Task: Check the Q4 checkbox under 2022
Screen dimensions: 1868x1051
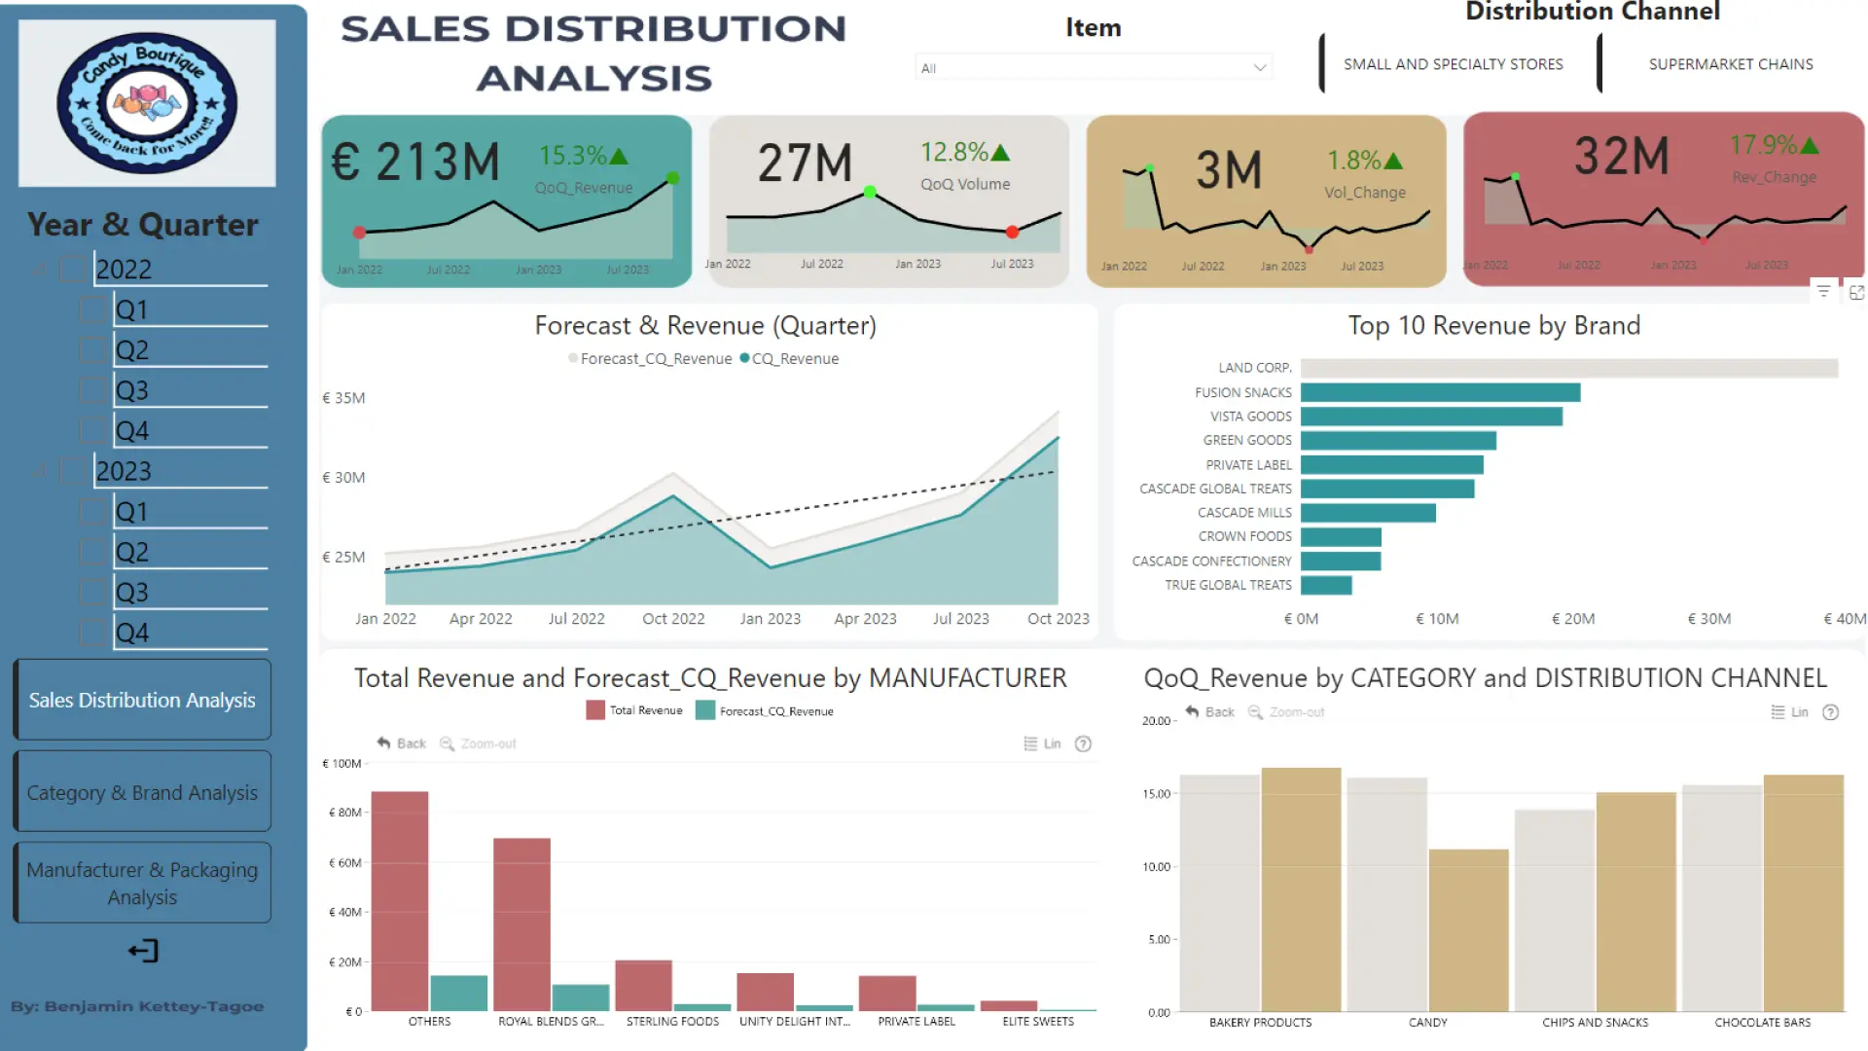Action: 93,431
